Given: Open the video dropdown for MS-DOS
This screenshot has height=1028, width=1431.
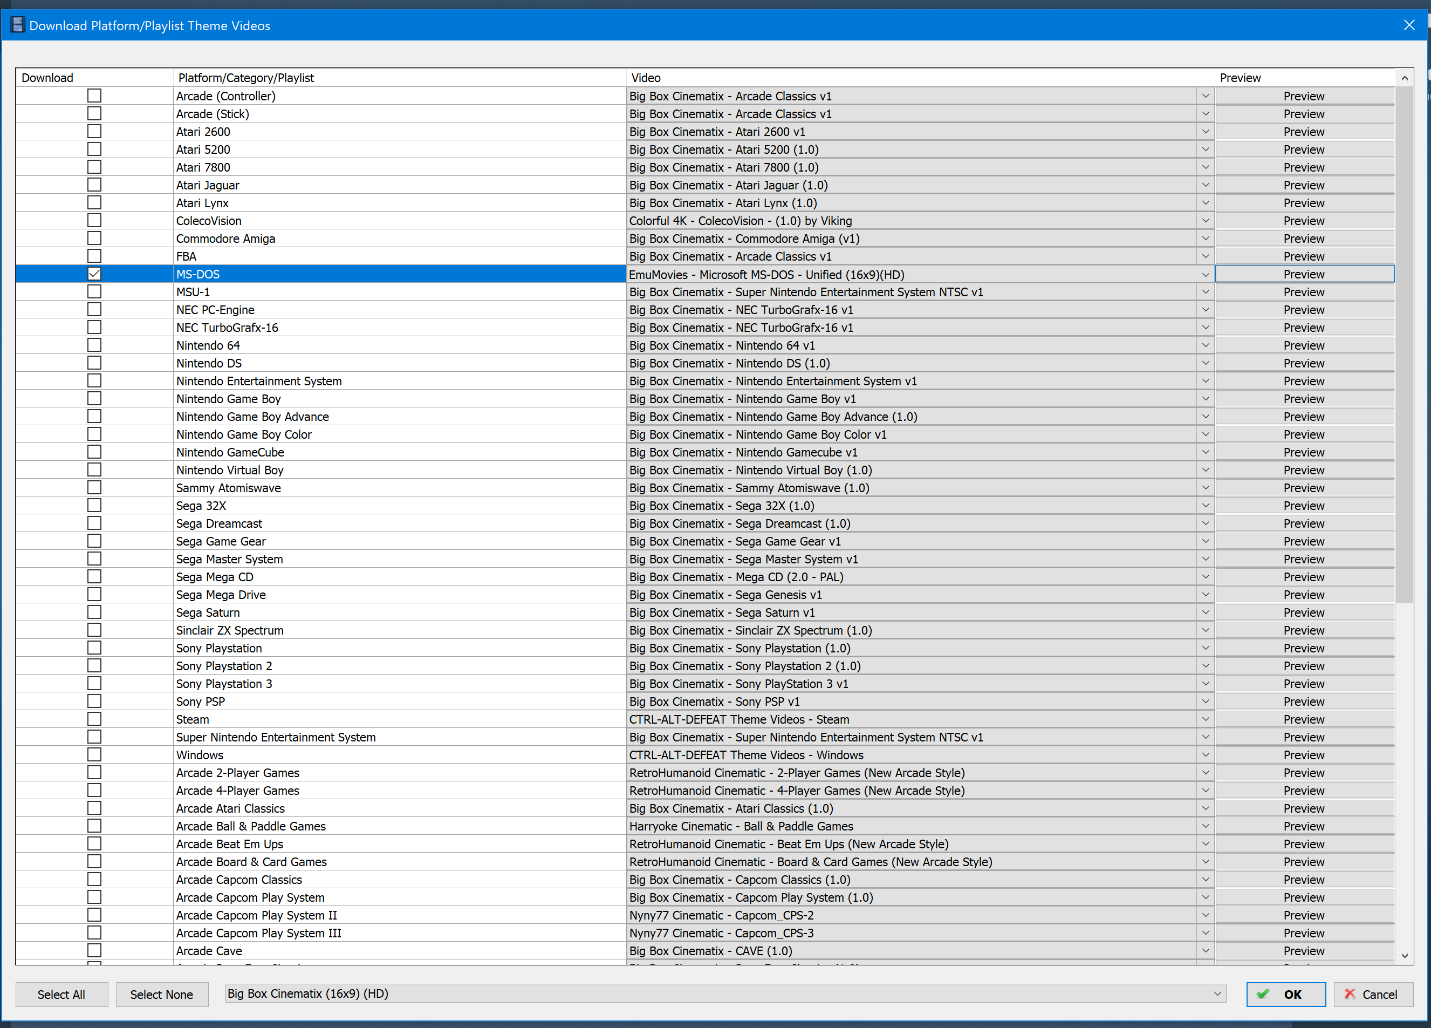Looking at the screenshot, I should [1205, 275].
